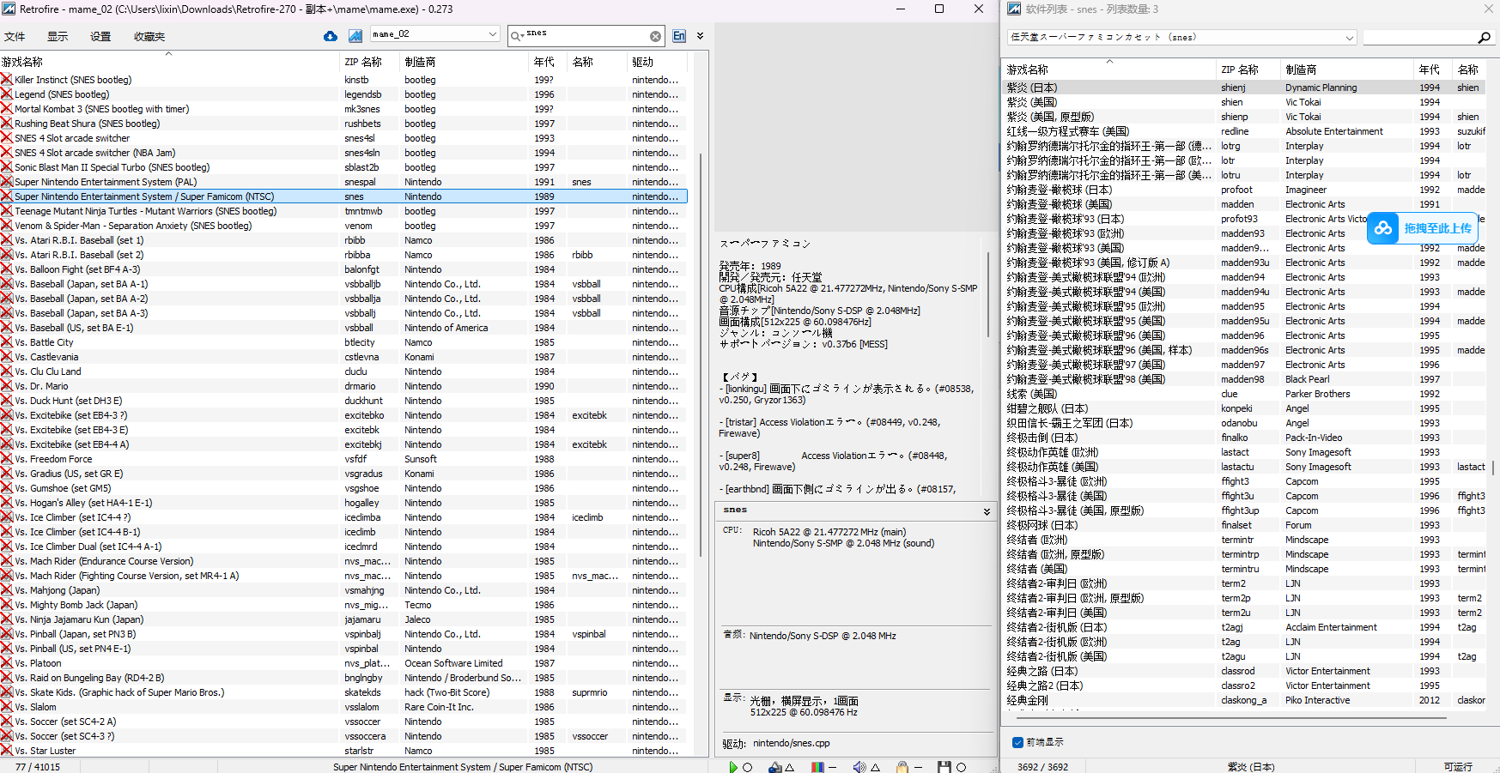This screenshot has width=1500, height=773.
Task: Click the En language toggle icon
Action: coord(679,36)
